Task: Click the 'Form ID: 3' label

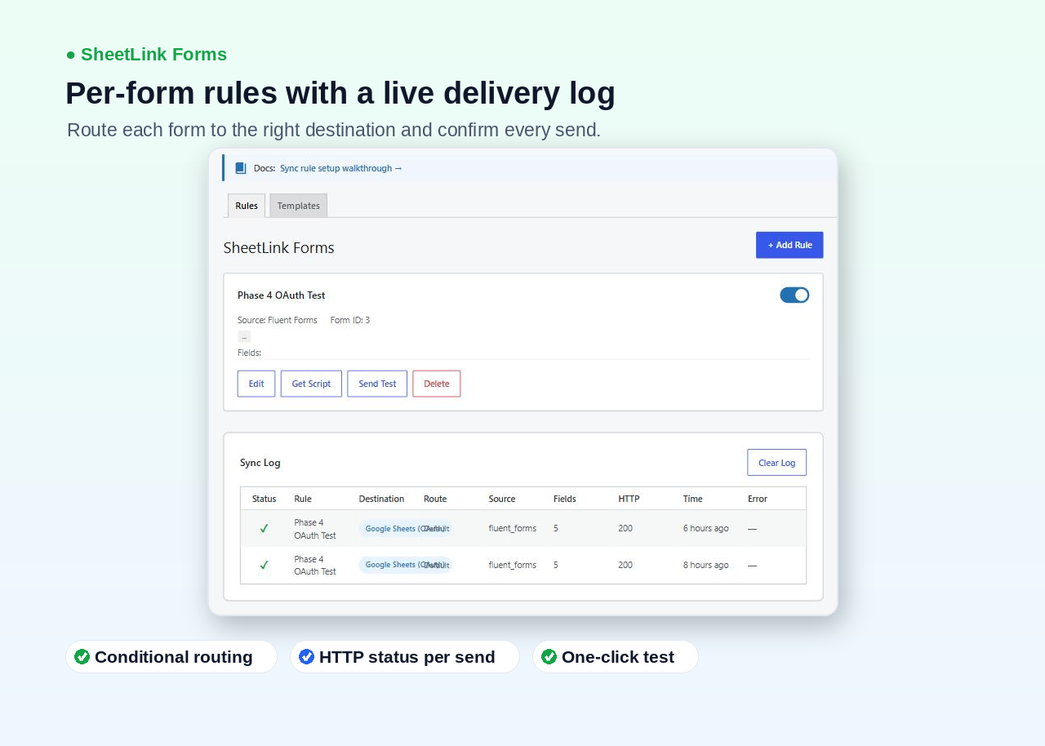Action: click(x=350, y=320)
